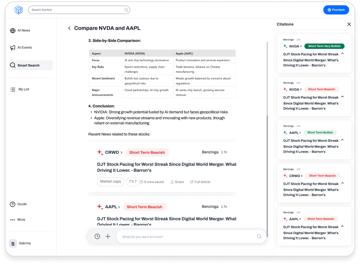Image resolution: width=360 pixels, height=265 pixels.
Task: Click the red sparkle icon on CRWD citation
Action: pyautogui.click(x=285, y=176)
